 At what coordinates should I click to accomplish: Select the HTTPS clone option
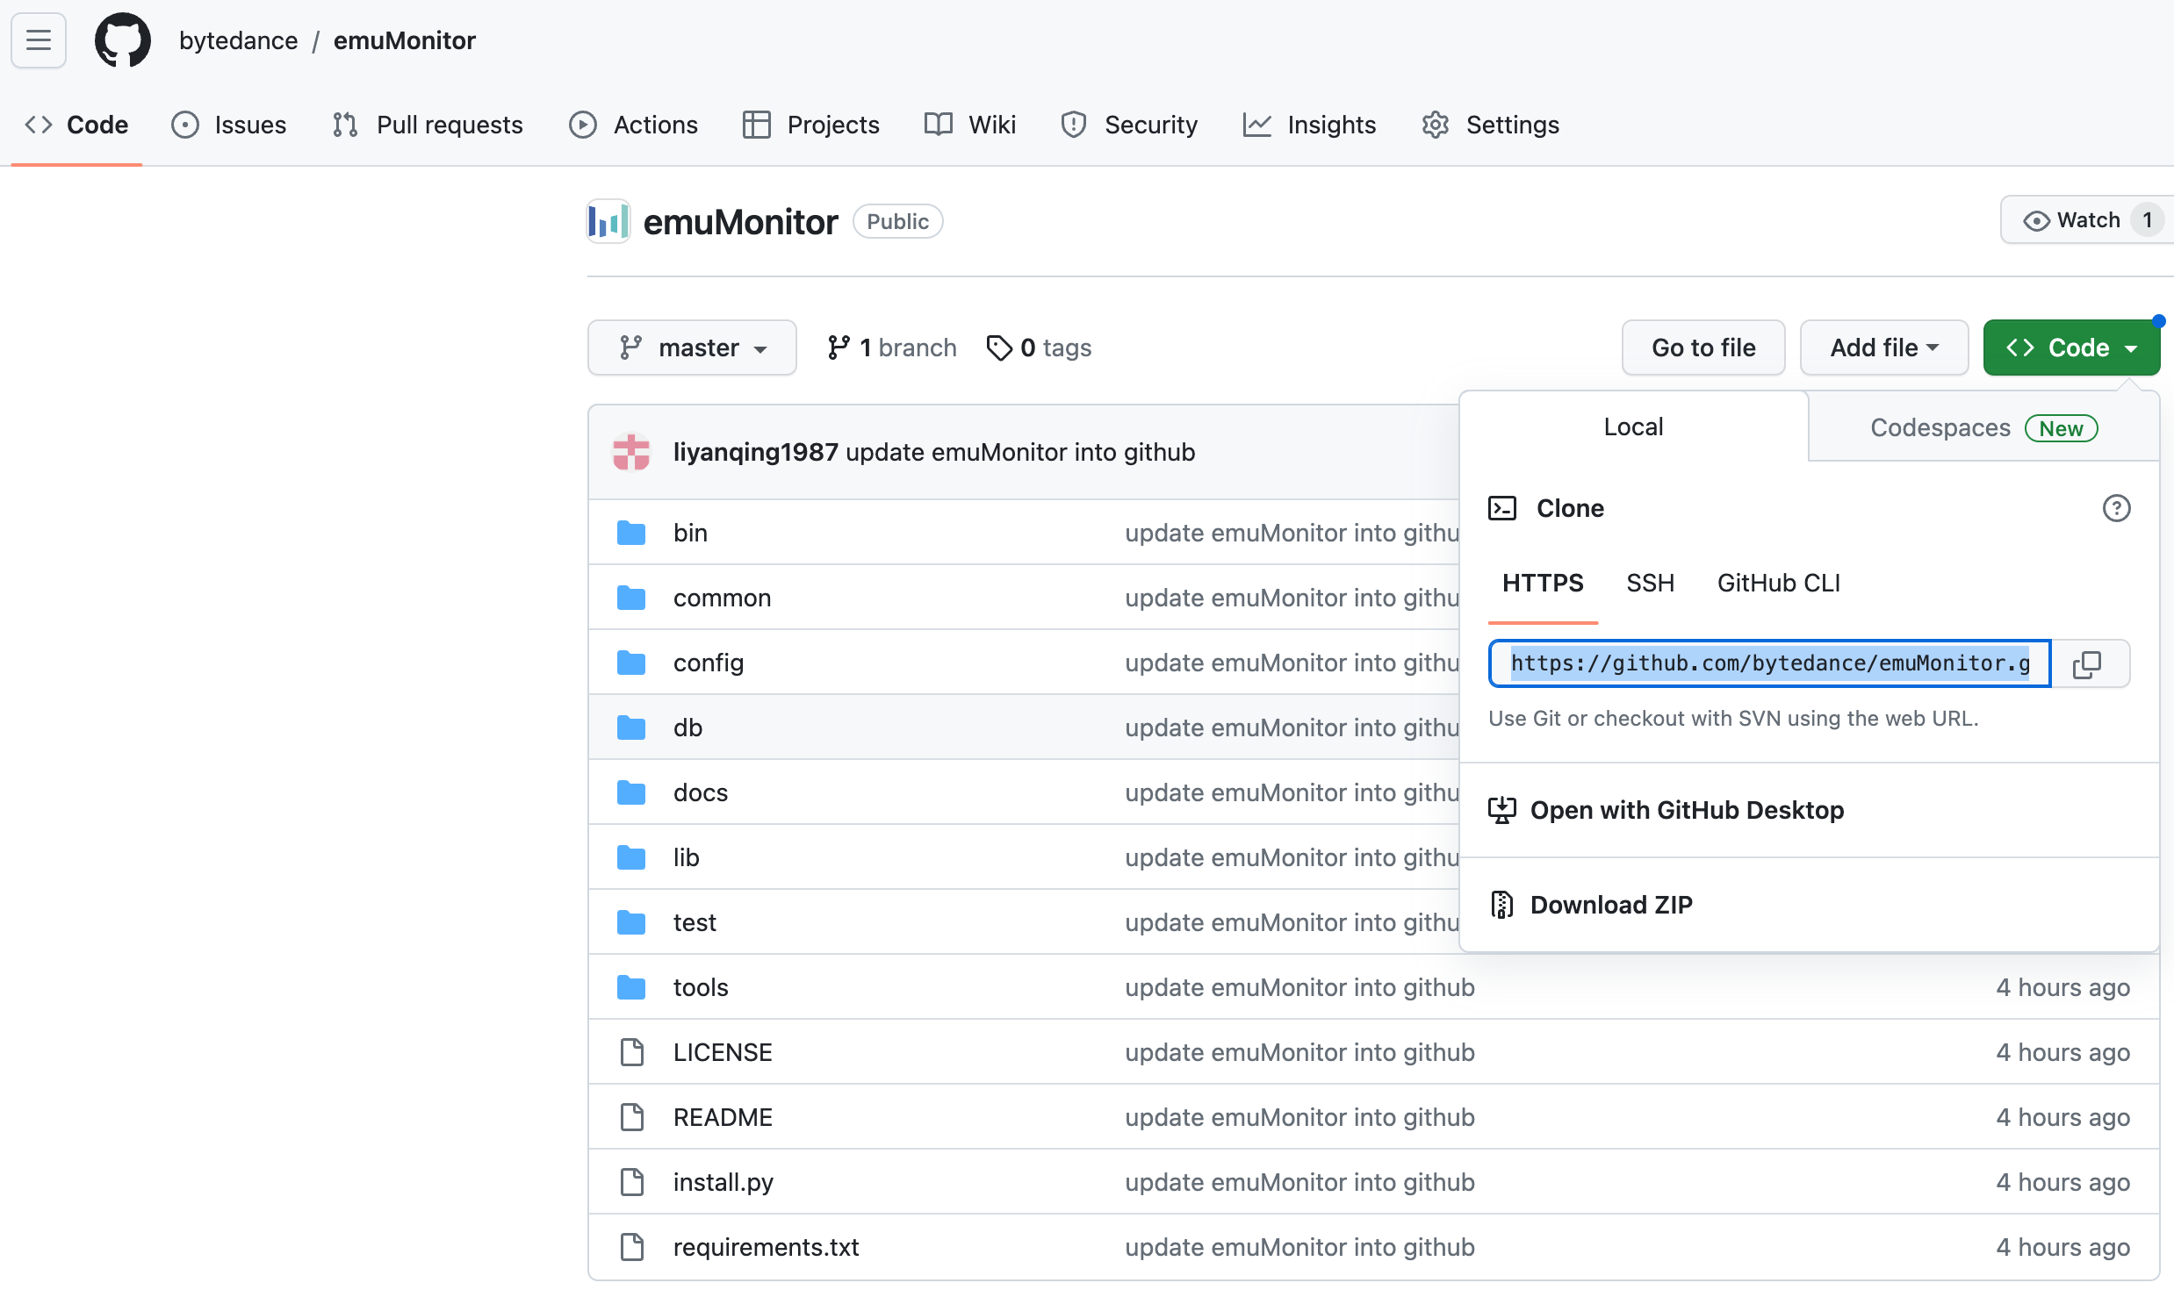1543,584
